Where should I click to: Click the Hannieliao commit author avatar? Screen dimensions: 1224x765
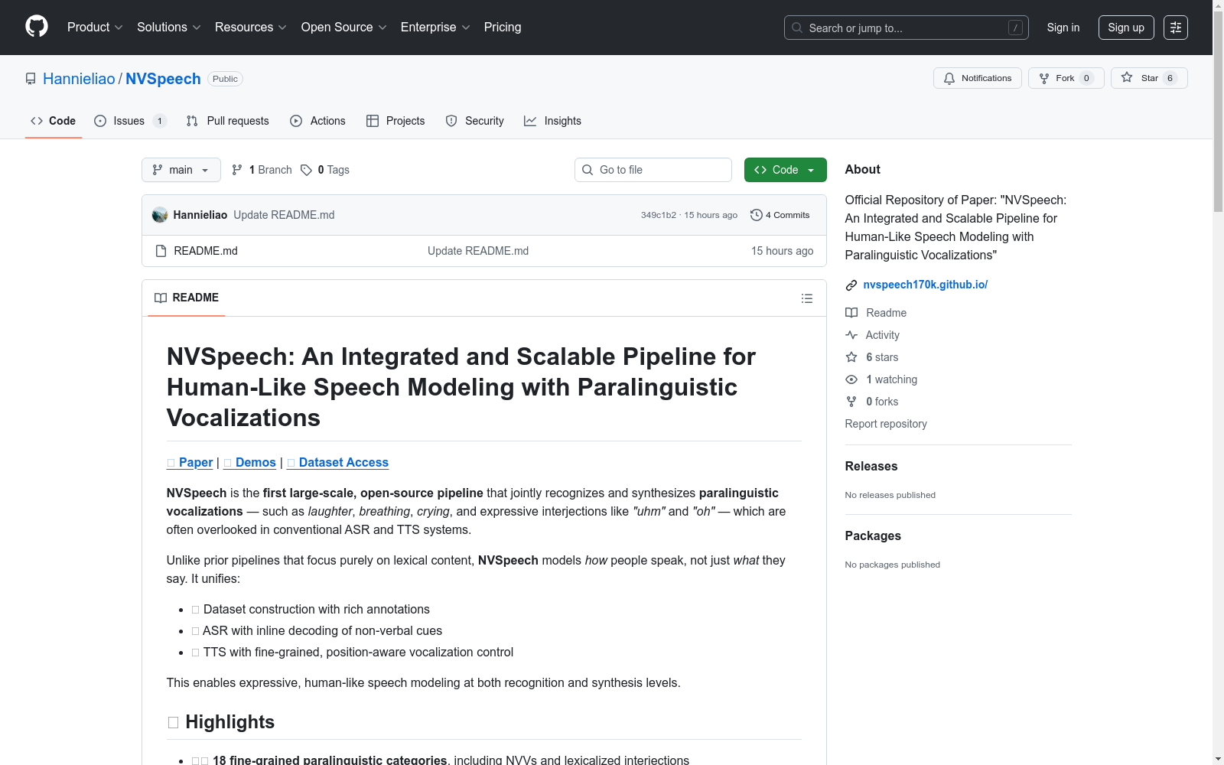pyautogui.click(x=160, y=215)
